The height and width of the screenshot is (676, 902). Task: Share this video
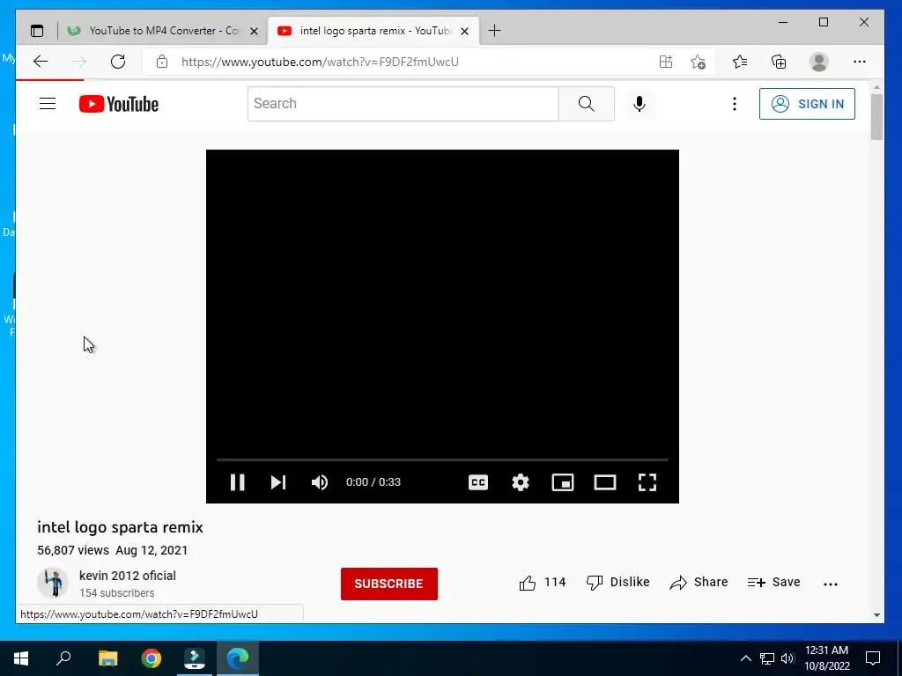tap(699, 583)
